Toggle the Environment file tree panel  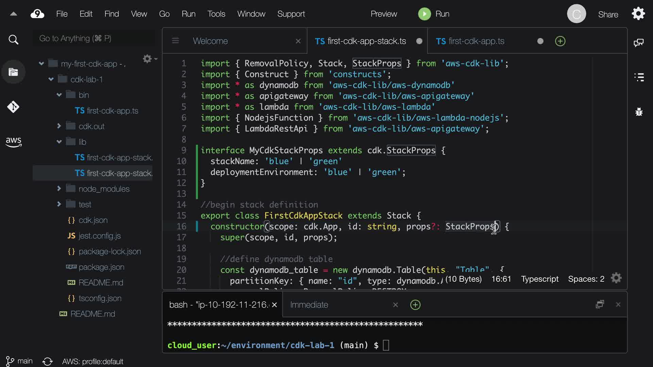[13, 72]
